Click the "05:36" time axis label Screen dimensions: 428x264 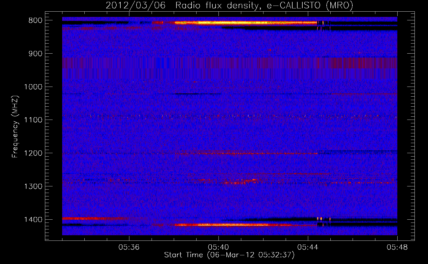pos(129,247)
